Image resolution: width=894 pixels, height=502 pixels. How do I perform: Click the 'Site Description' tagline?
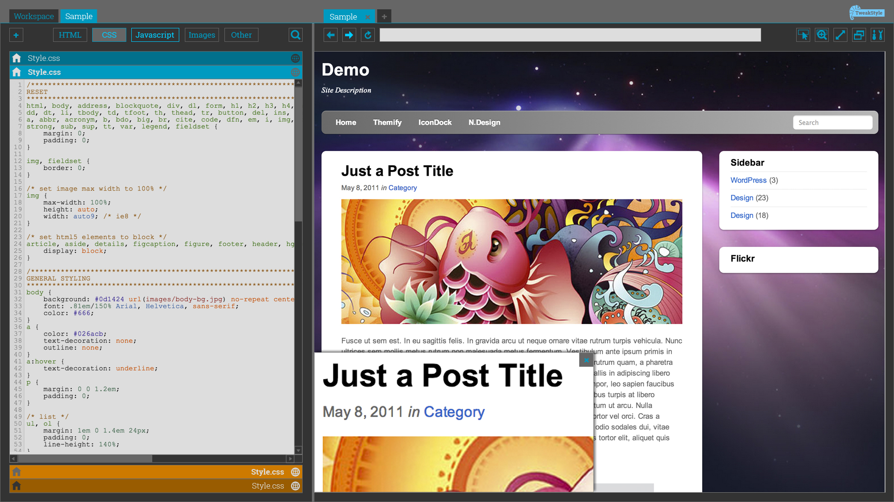coord(346,90)
